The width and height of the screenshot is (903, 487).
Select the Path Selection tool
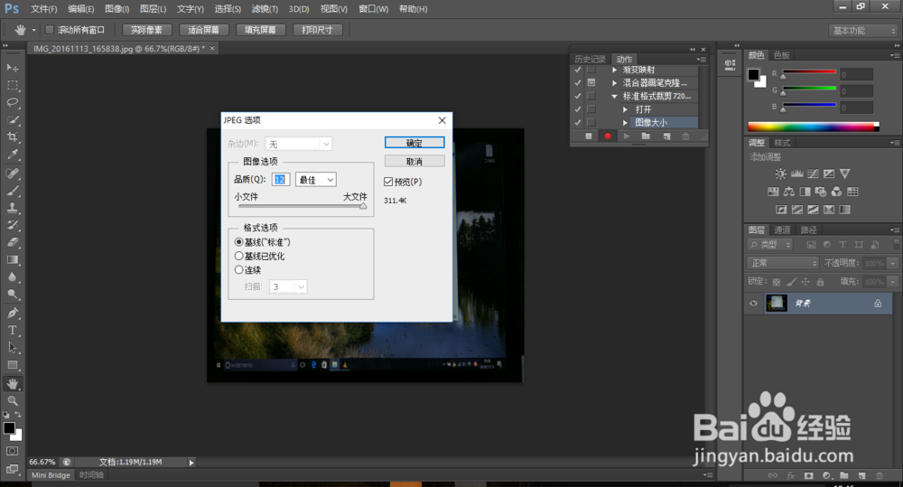point(12,348)
